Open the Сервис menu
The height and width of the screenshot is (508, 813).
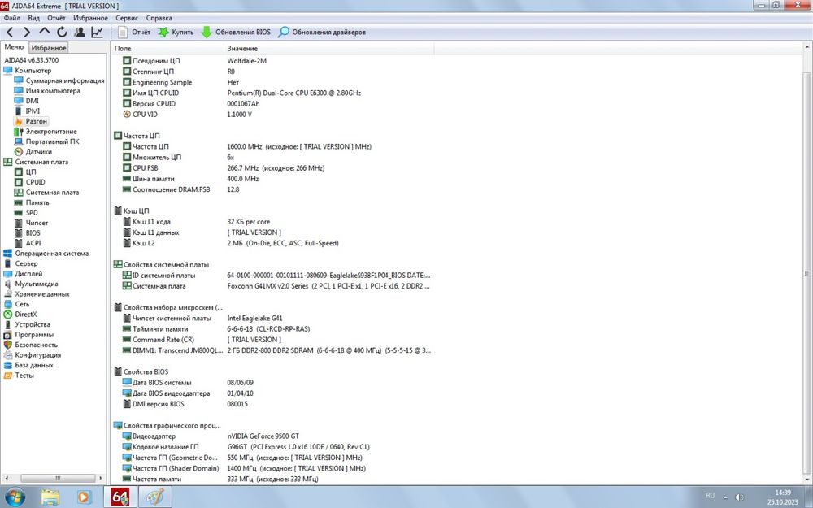pos(127,18)
